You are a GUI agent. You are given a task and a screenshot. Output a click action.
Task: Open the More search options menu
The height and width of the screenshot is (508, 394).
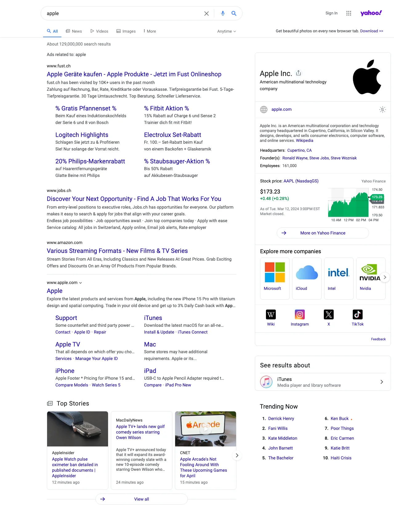(150, 31)
